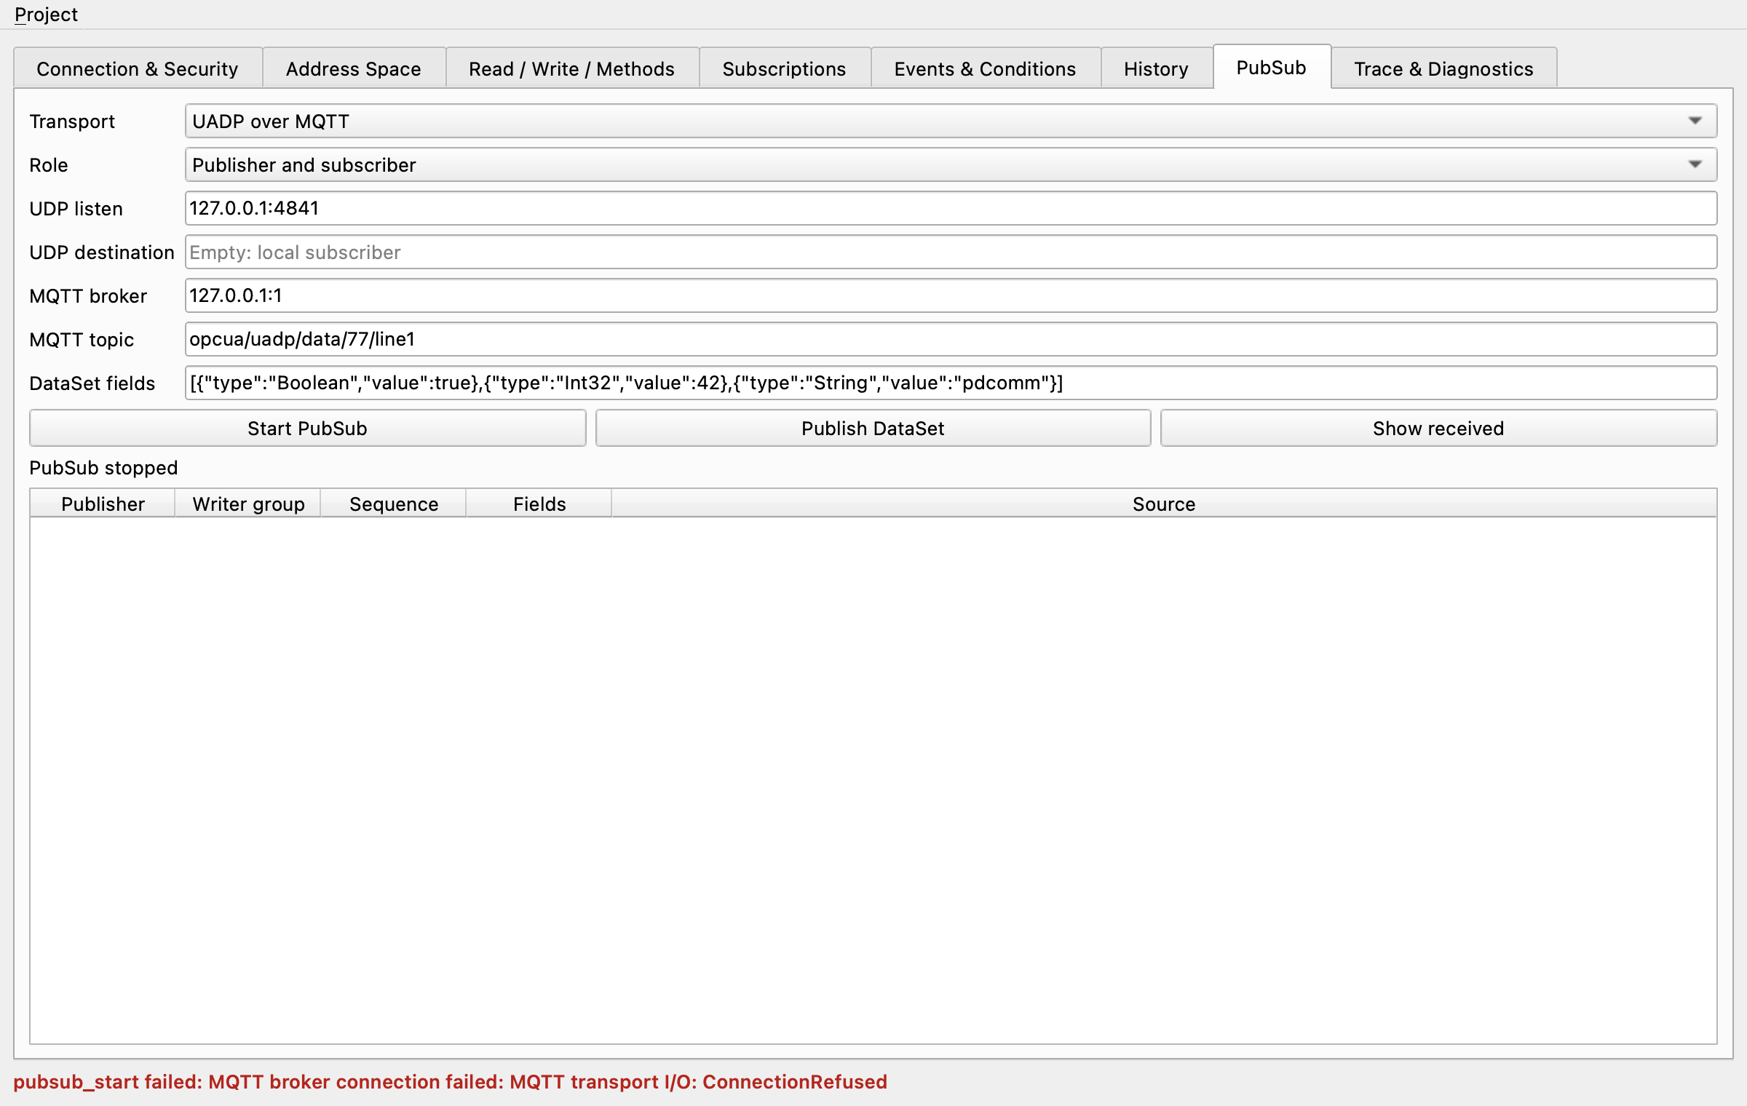Click the 'MQTT topic' label

(82, 340)
